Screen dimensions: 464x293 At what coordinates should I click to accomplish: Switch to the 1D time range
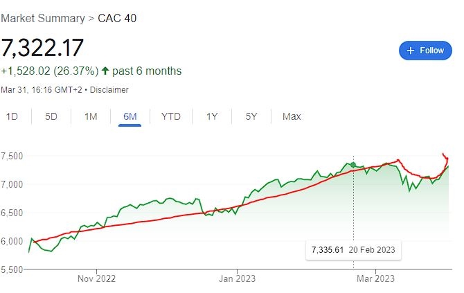click(12, 116)
